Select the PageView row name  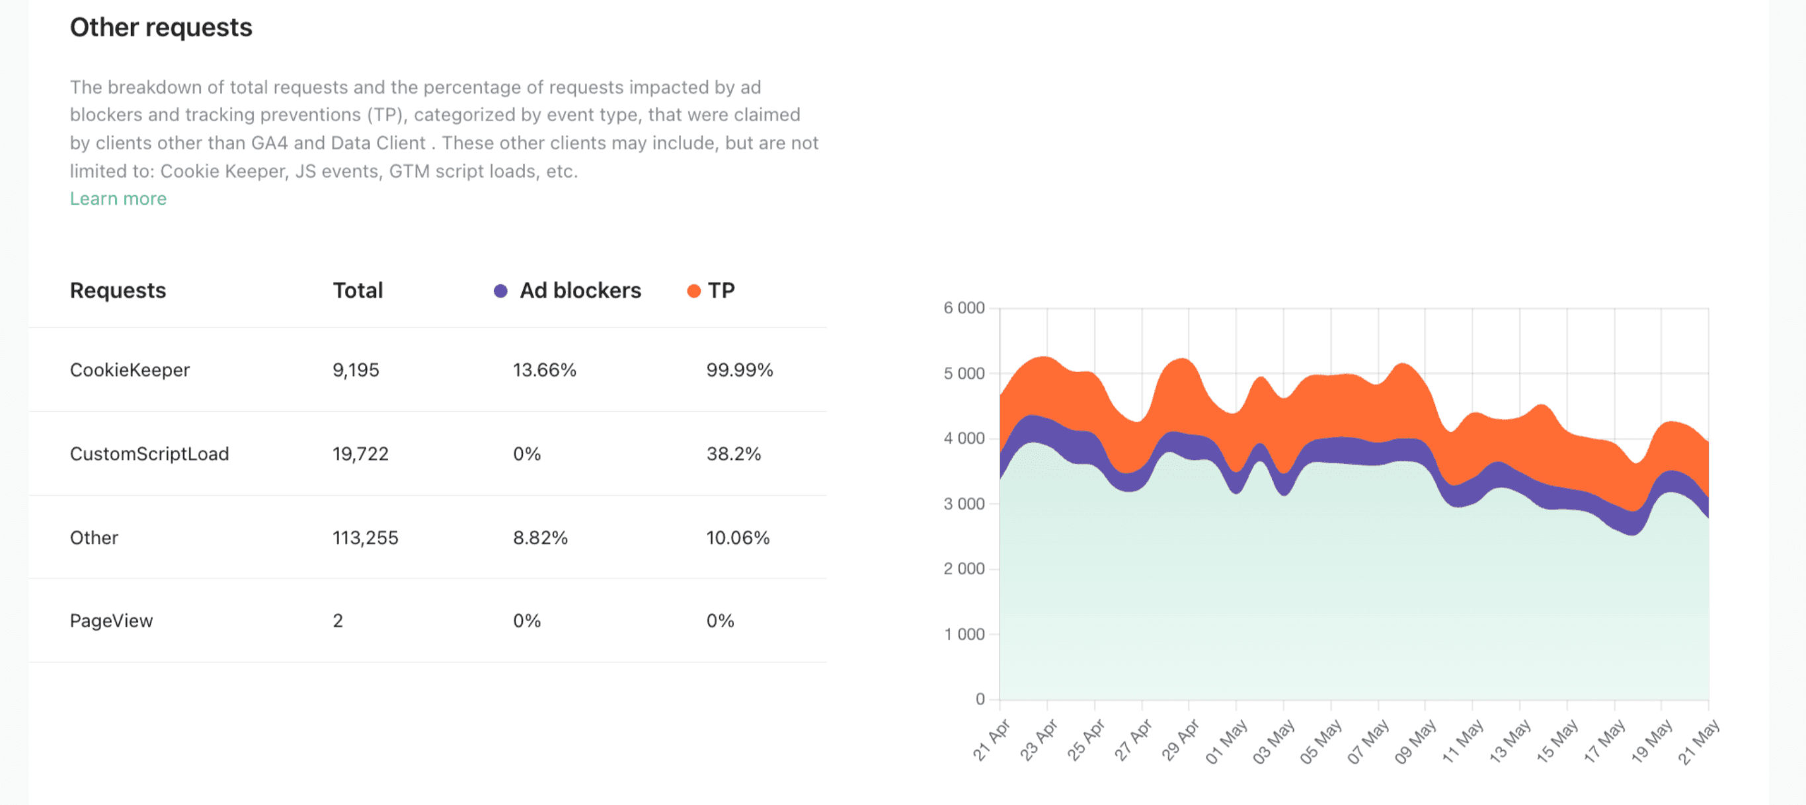[111, 621]
